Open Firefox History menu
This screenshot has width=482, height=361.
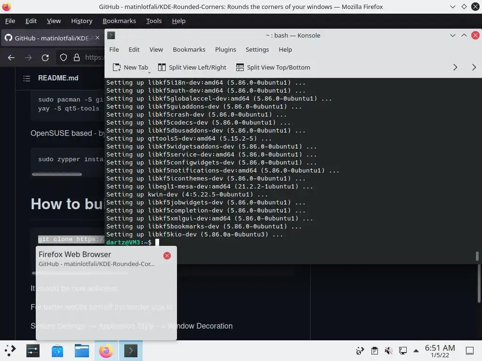pyautogui.click(x=82, y=21)
